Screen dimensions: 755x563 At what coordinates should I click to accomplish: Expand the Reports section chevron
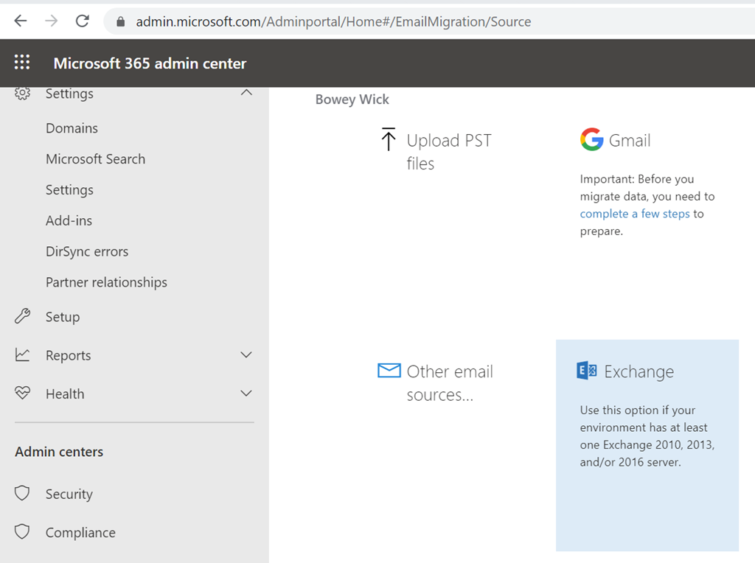[x=246, y=354]
